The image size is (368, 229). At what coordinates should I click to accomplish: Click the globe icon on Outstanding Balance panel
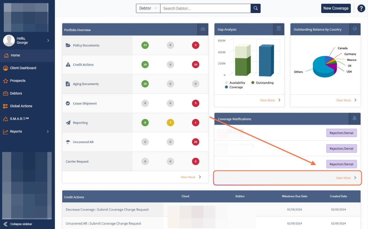(355, 29)
